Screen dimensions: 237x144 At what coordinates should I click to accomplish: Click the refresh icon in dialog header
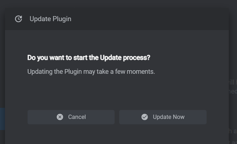point(19,19)
